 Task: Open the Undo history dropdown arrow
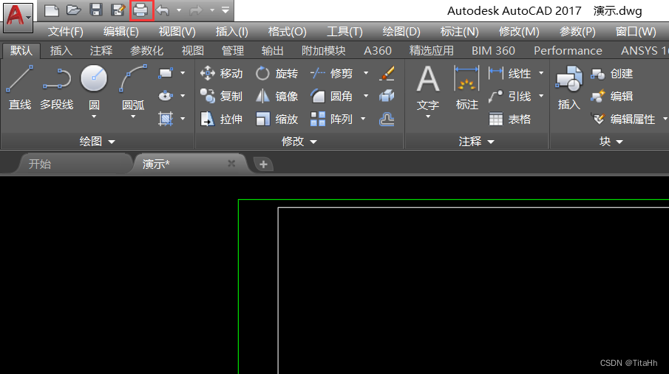pos(179,10)
